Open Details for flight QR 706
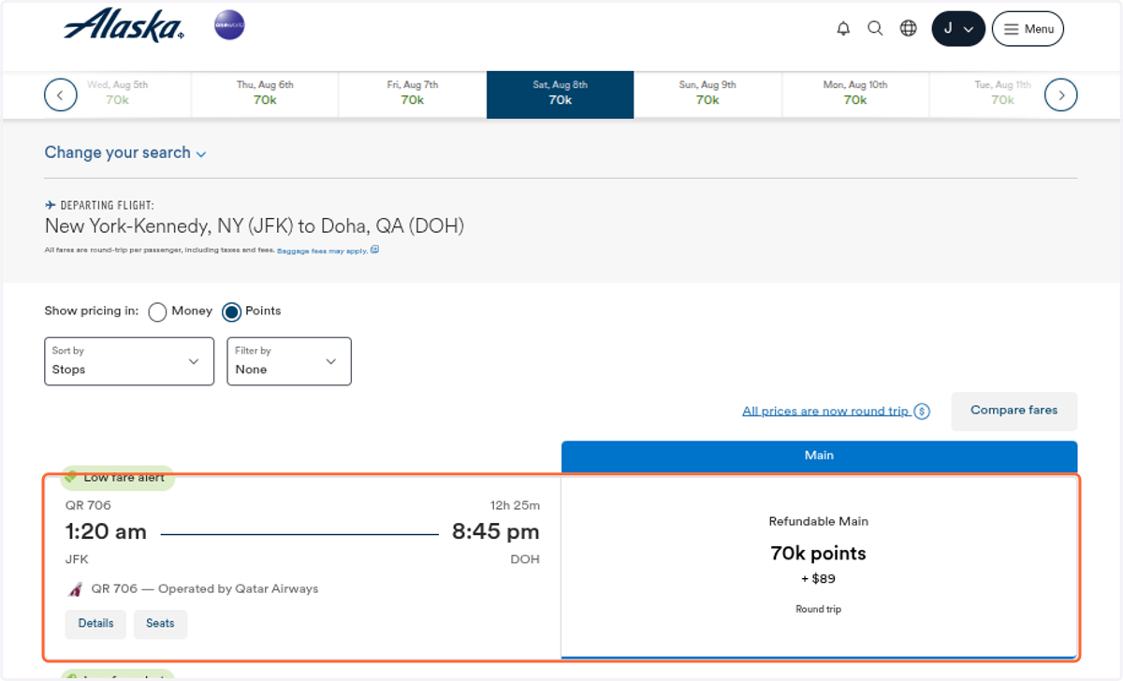 point(95,624)
